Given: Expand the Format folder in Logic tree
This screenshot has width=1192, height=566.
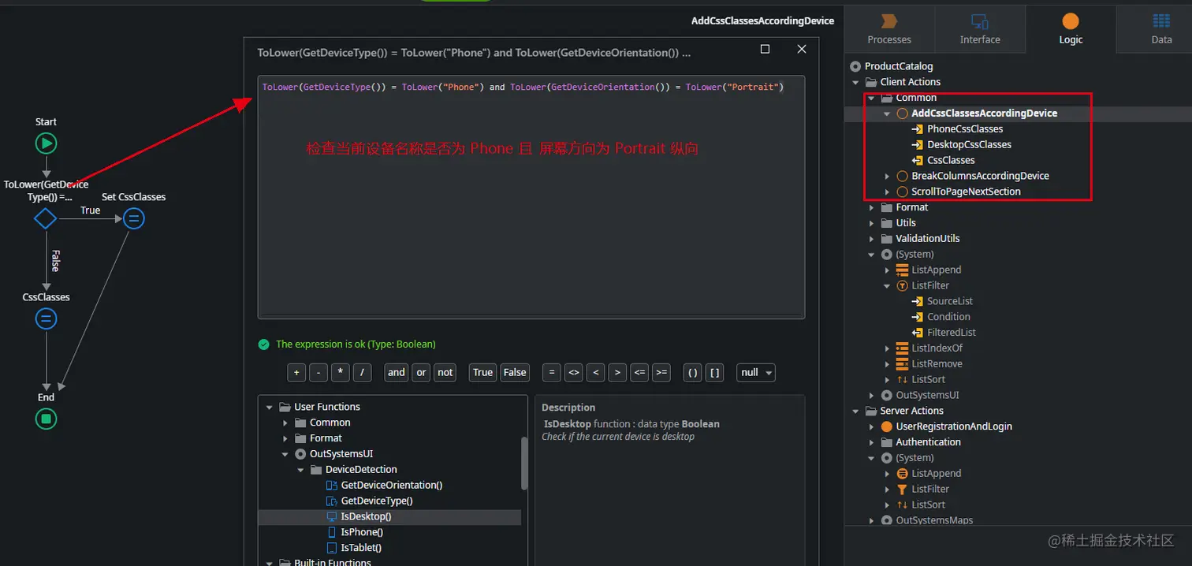Looking at the screenshot, I should [871, 207].
